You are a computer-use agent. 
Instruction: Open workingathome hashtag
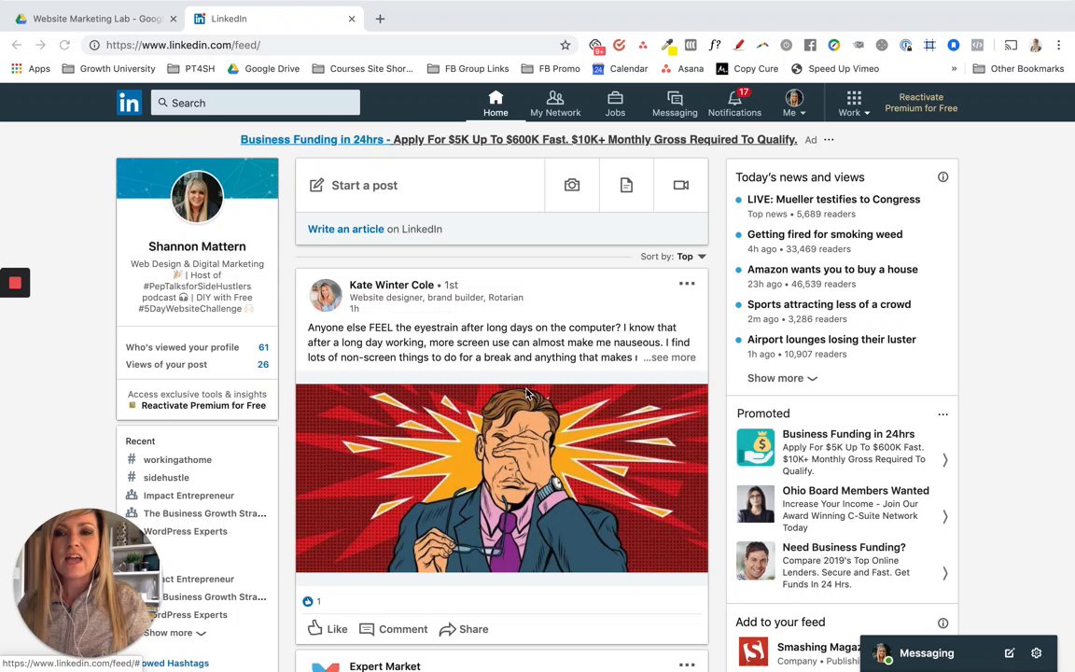coord(177,459)
